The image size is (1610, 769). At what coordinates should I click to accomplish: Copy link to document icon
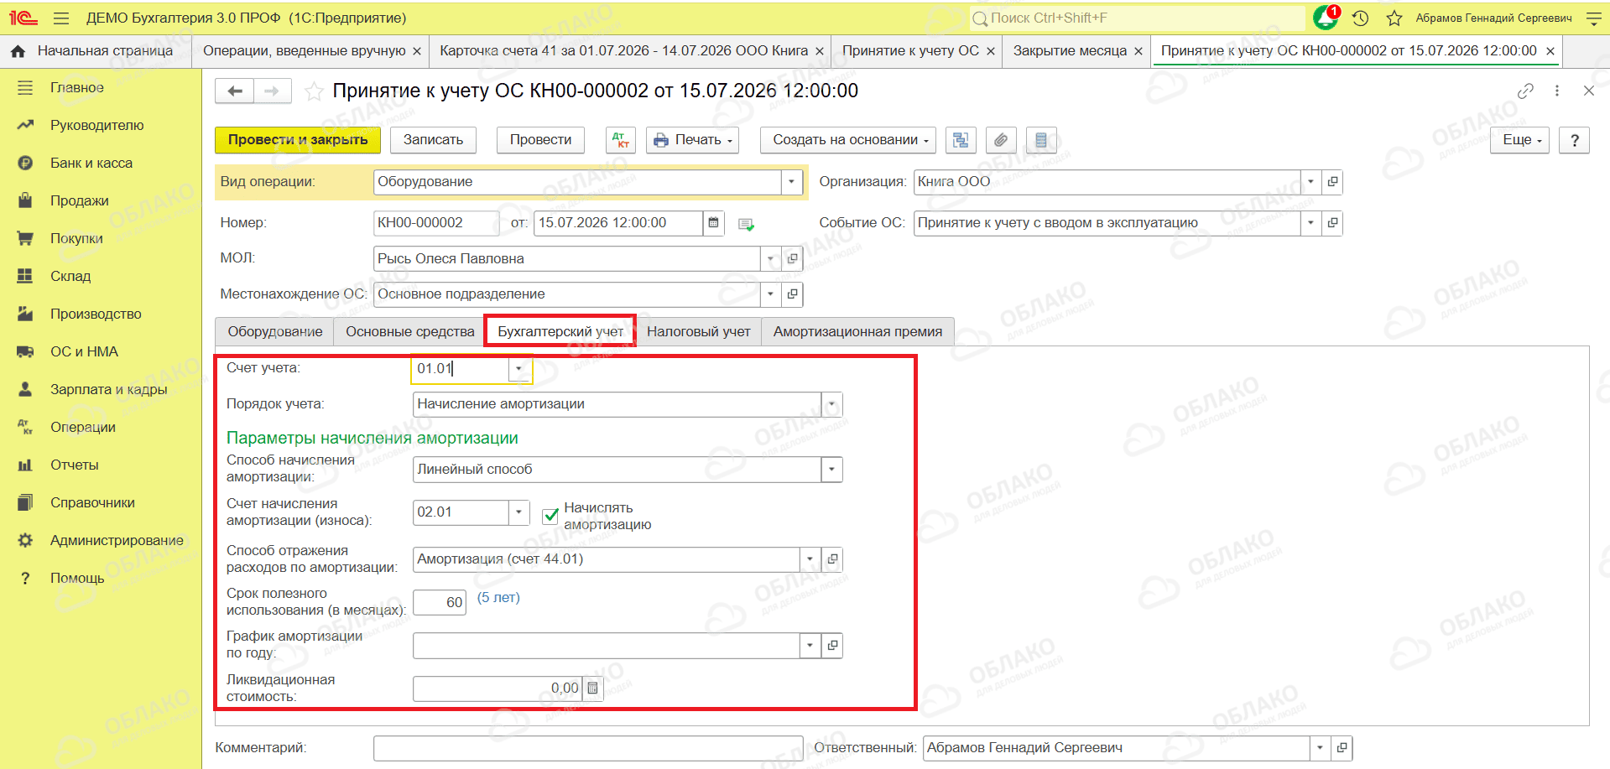pyautogui.click(x=1525, y=91)
